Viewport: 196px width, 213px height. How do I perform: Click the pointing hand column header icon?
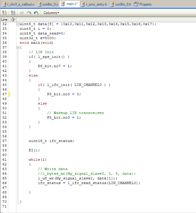coord(13,20)
